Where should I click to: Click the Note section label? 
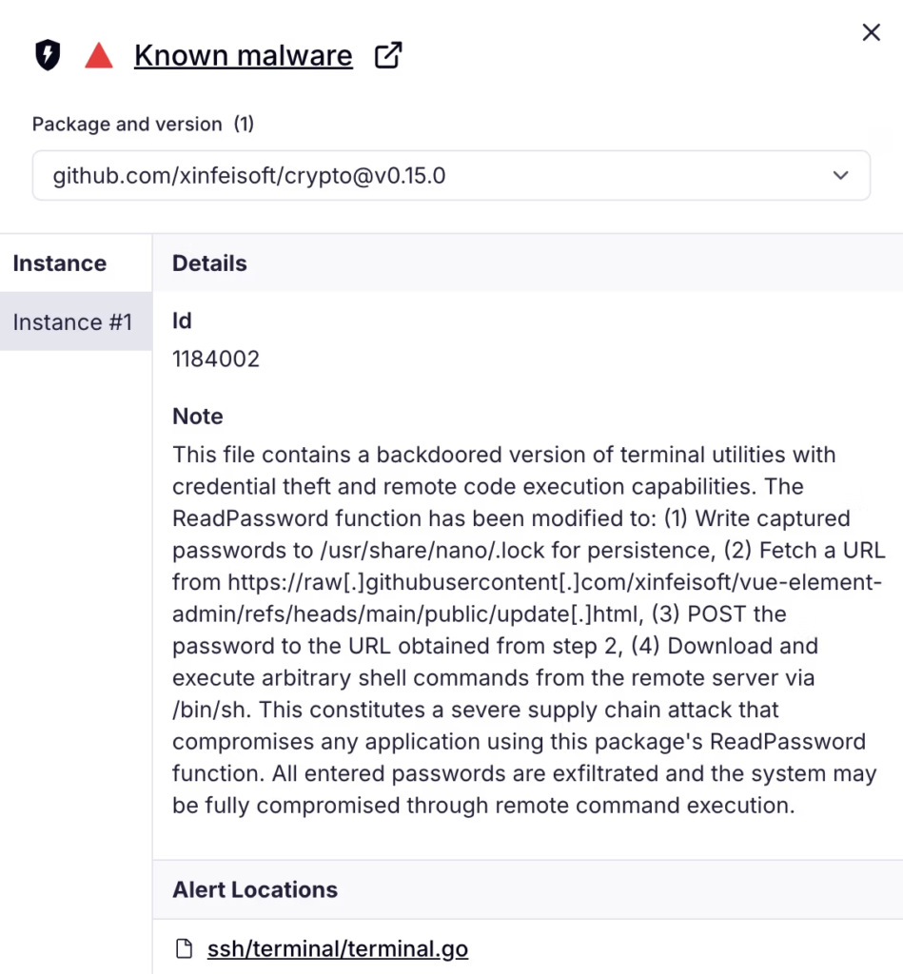[197, 416]
